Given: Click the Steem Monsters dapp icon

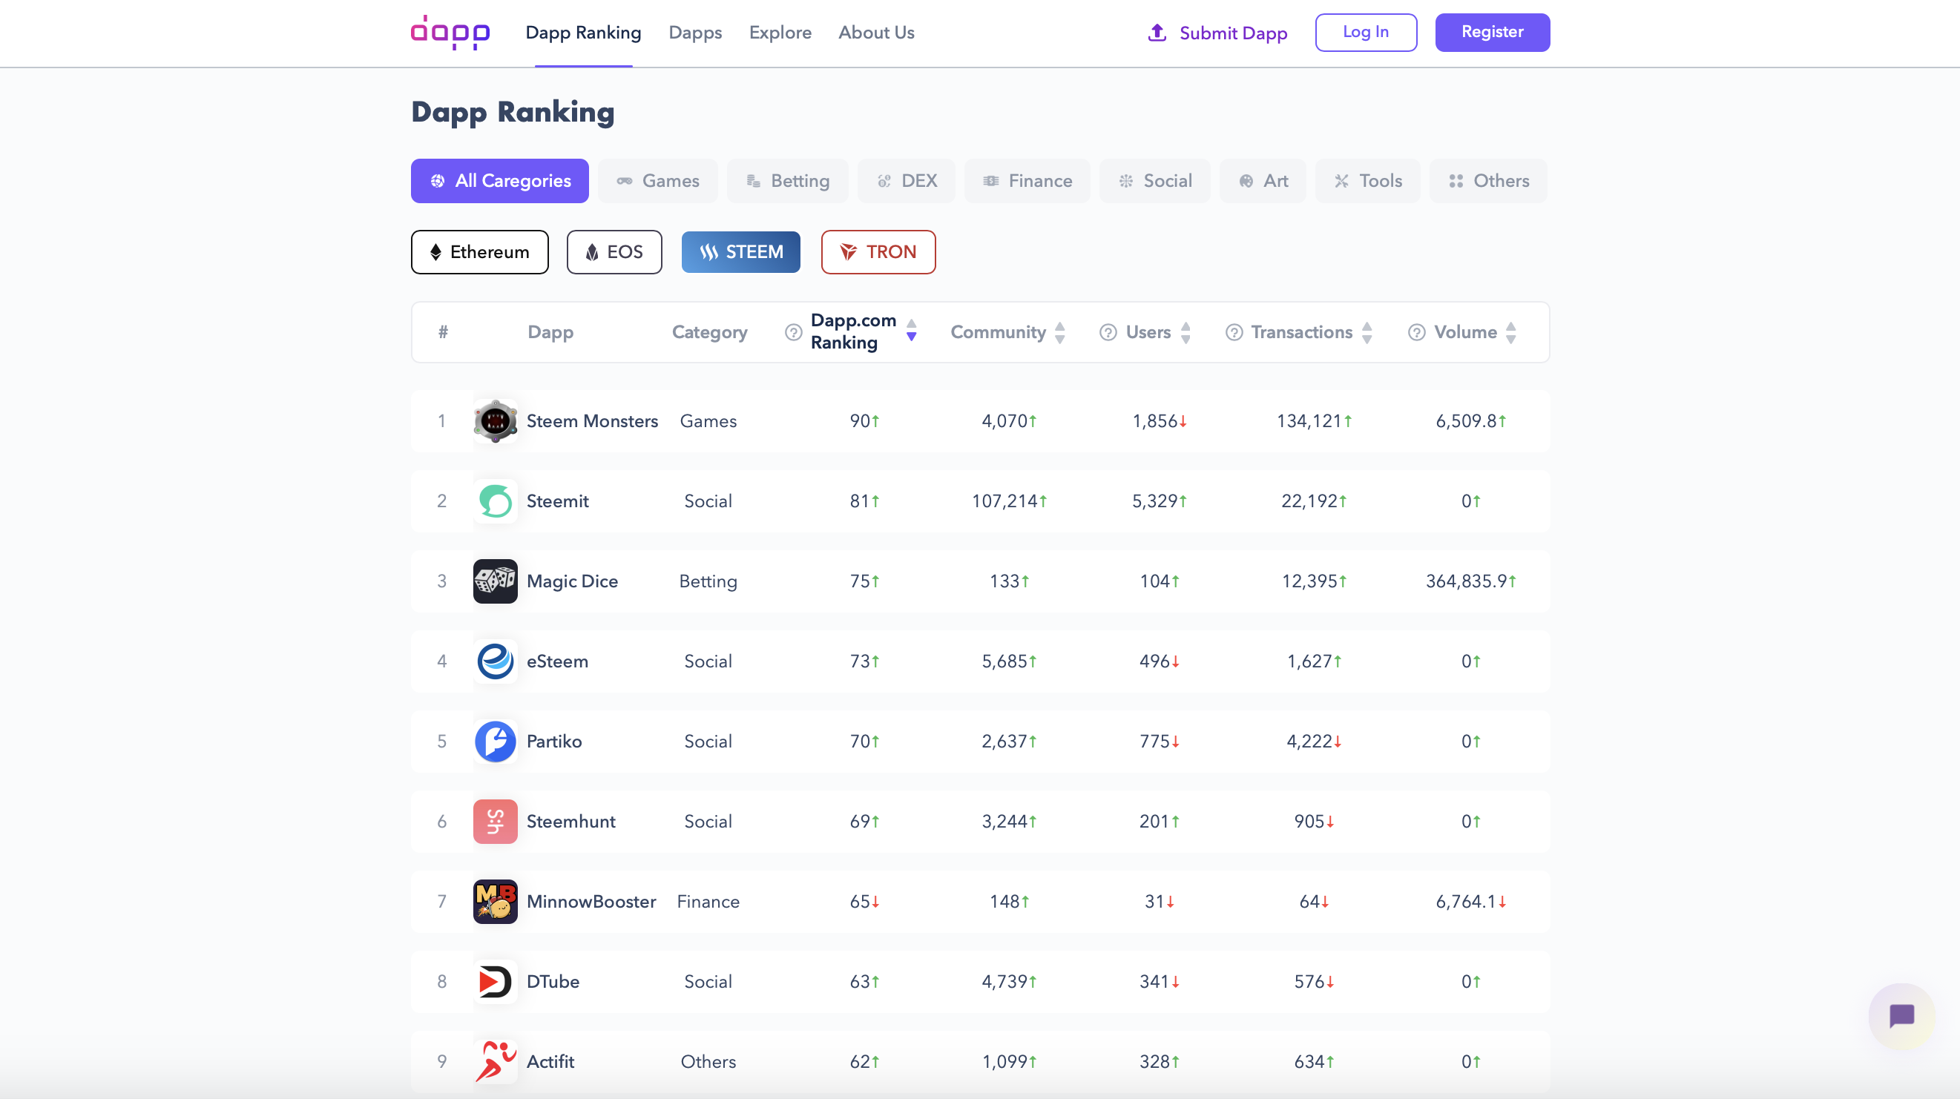Looking at the screenshot, I should [x=496, y=420].
